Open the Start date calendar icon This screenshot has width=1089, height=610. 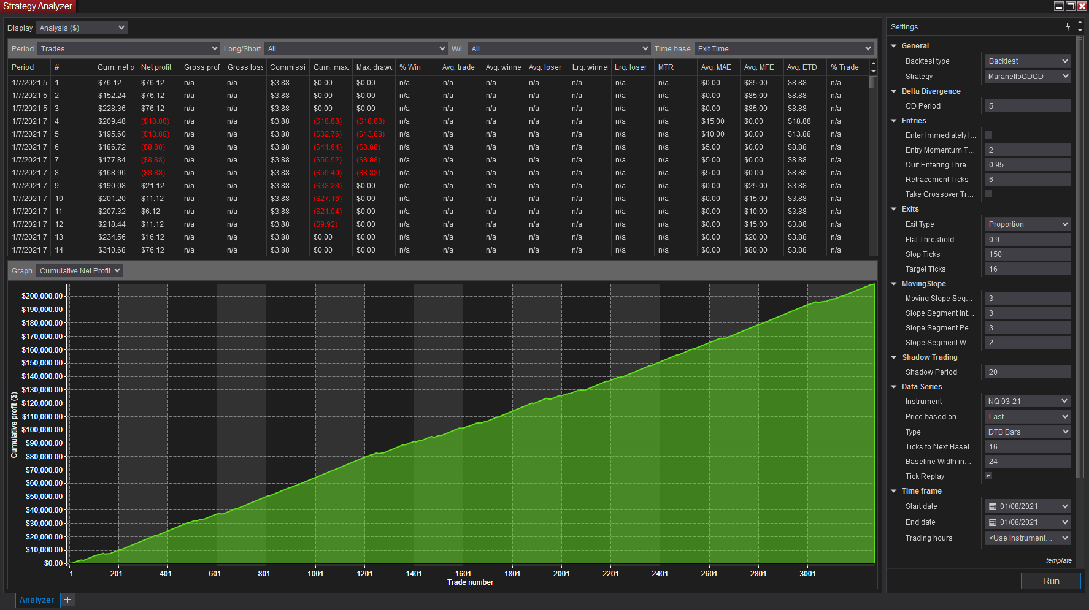pos(993,506)
